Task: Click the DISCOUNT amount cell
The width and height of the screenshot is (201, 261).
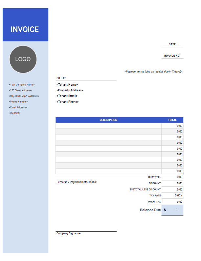Action: pos(172,183)
